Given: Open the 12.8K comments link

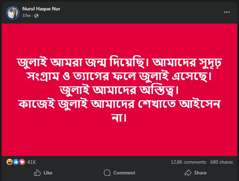Looking at the screenshot, I should click(x=188, y=162).
